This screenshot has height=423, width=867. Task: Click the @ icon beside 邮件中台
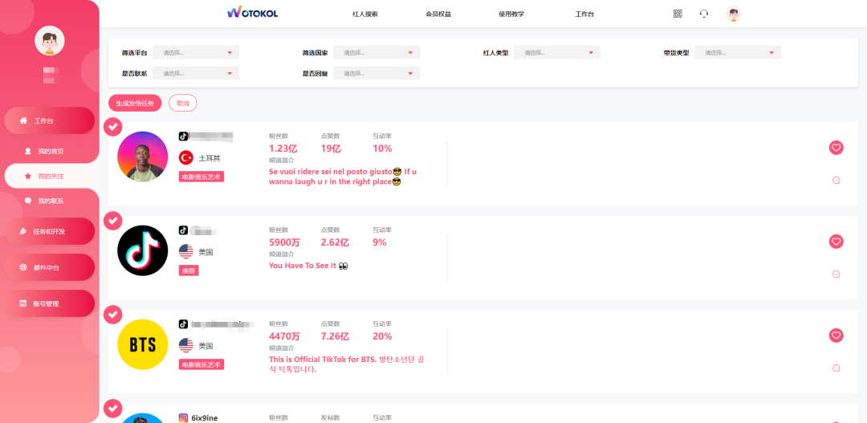click(23, 267)
